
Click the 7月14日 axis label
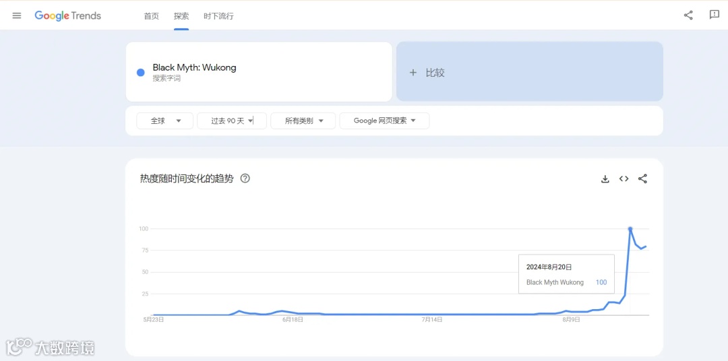click(432, 320)
